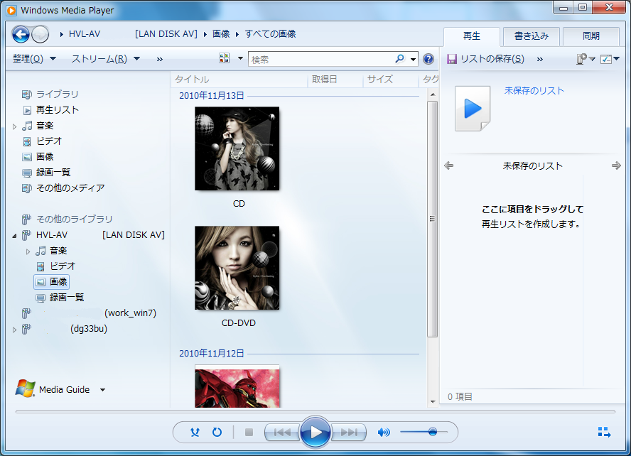Click in the 検索 search field
This screenshot has height=456, width=631.
point(321,60)
